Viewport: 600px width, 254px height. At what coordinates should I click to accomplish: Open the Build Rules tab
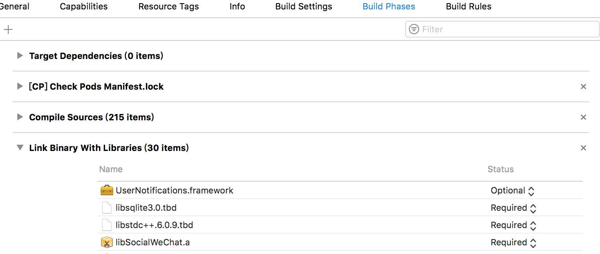point(468,7)
